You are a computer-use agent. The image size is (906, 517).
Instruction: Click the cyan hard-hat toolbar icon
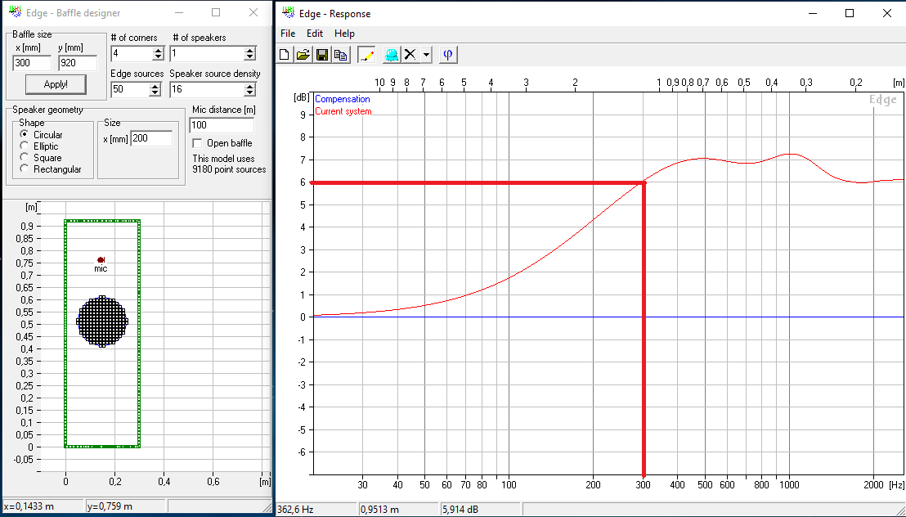click(x=391, y=55)
